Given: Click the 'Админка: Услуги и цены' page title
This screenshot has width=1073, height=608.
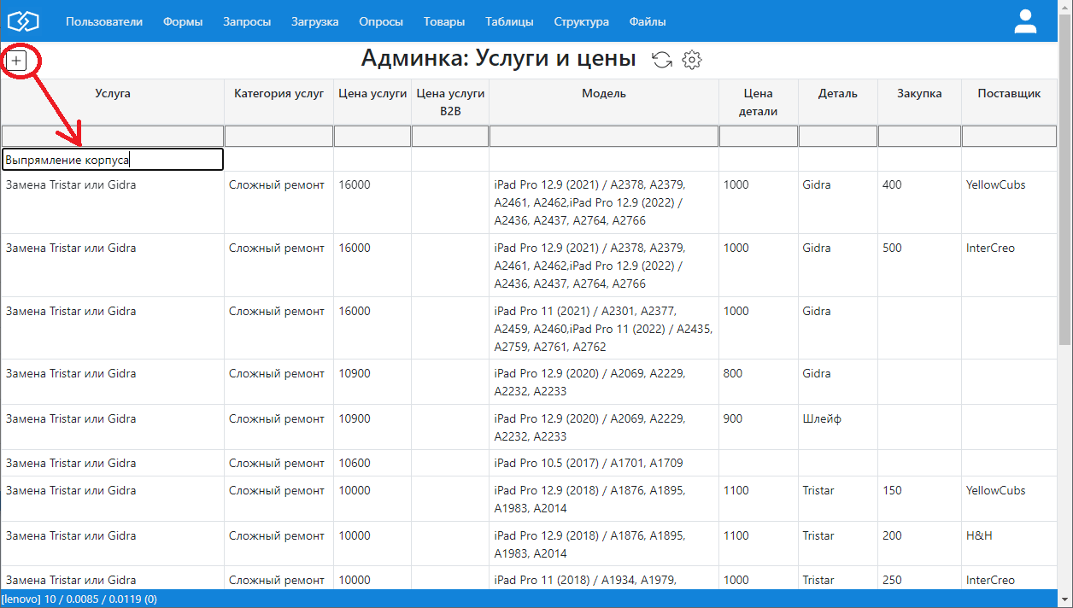Looking at the screenshot, I should point(499,58).
